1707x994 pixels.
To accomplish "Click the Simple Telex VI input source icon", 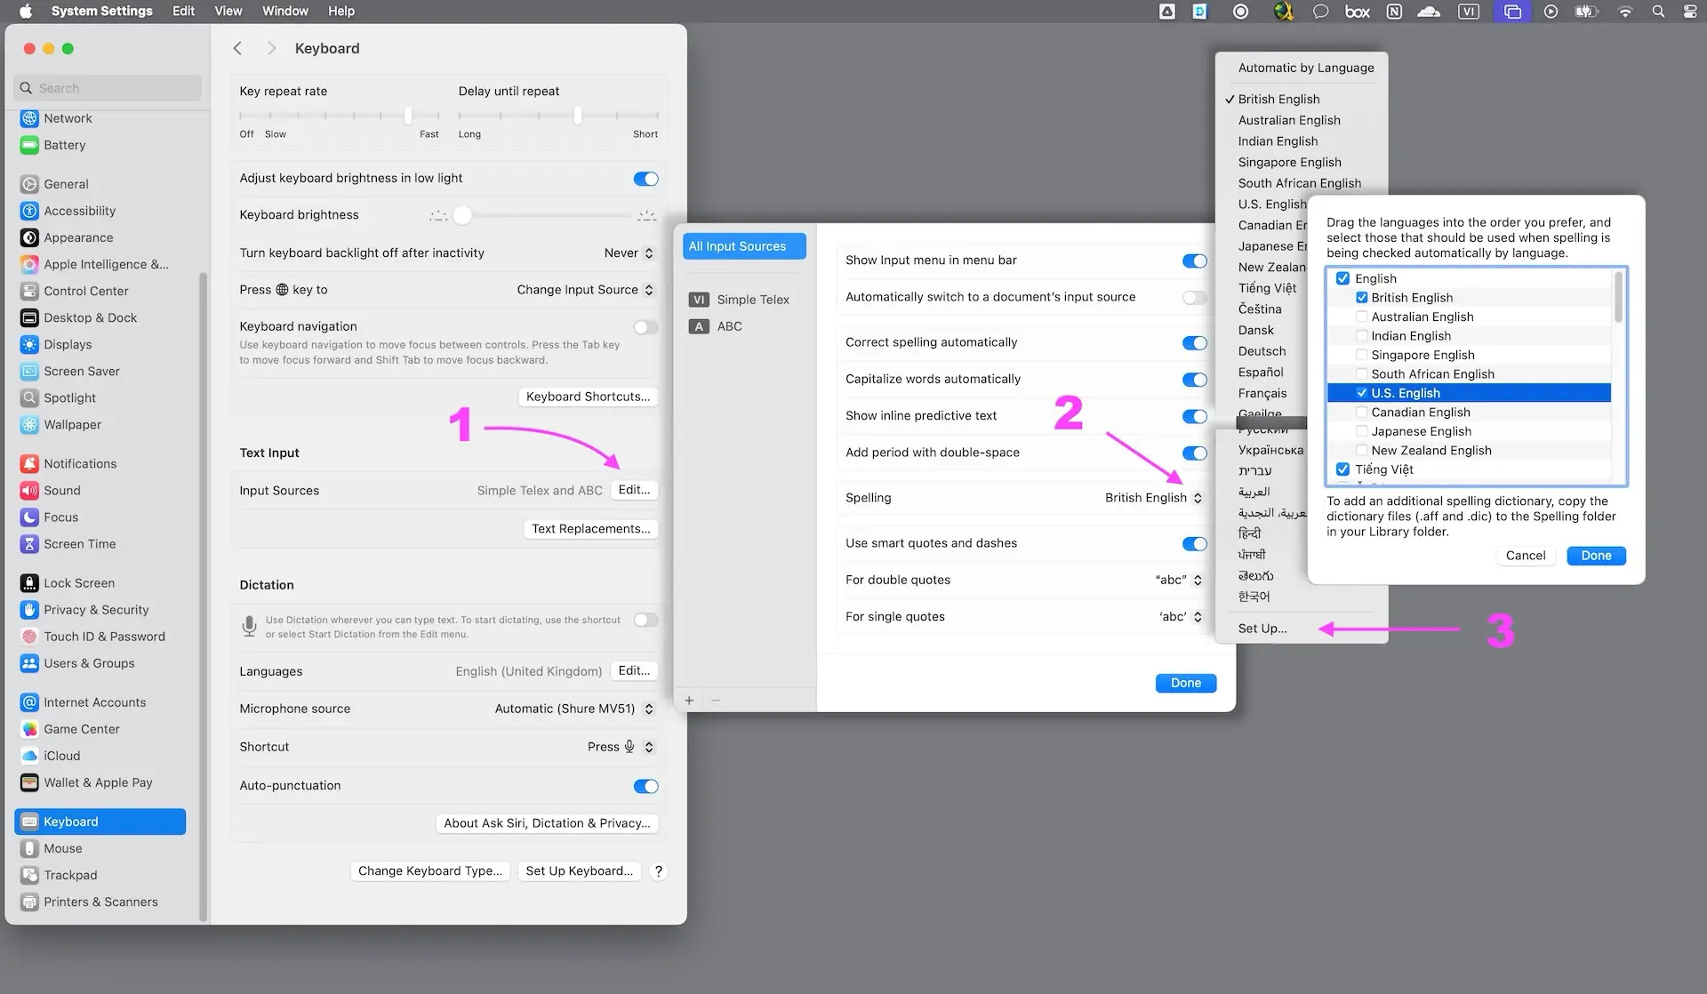I will pos(699,300).
